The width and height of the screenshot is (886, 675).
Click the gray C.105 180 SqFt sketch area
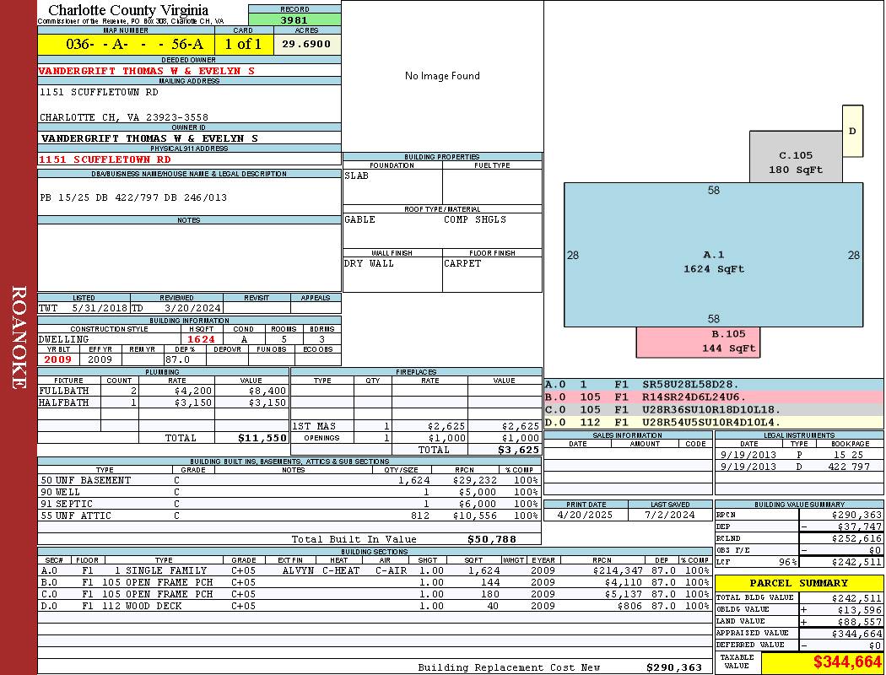pos(796,157)
